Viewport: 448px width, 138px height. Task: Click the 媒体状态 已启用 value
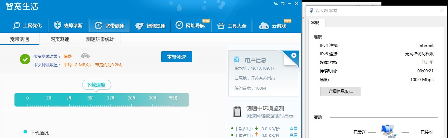click(x=427, y=62)
